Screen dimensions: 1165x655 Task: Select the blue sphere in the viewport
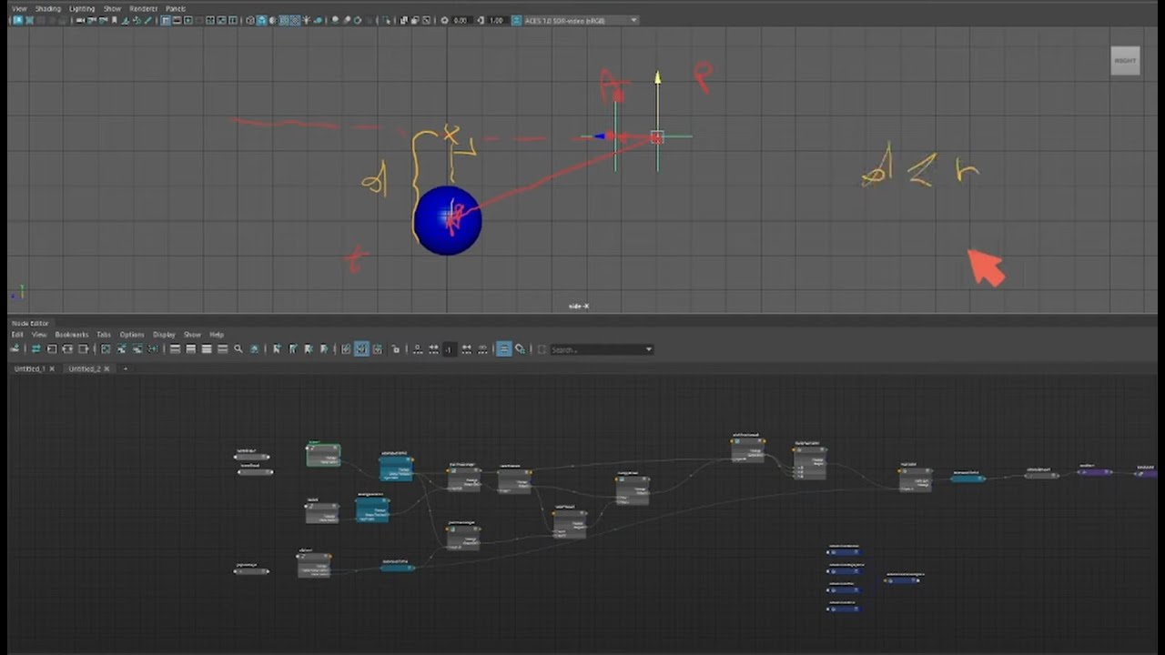(447, 221)
